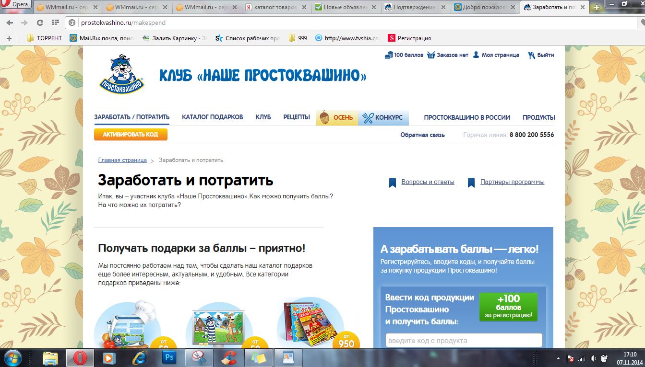Open CCleaner from taskbar
Viewport: 645px width, 367px height.
[x=228, y=358]
